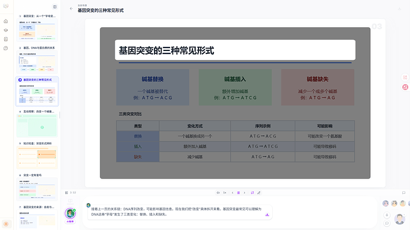Click the slide grid icon beside 3/12
The height and width of the screenshot is (230, 410).
pyautogui.click(x=67, y=193)
